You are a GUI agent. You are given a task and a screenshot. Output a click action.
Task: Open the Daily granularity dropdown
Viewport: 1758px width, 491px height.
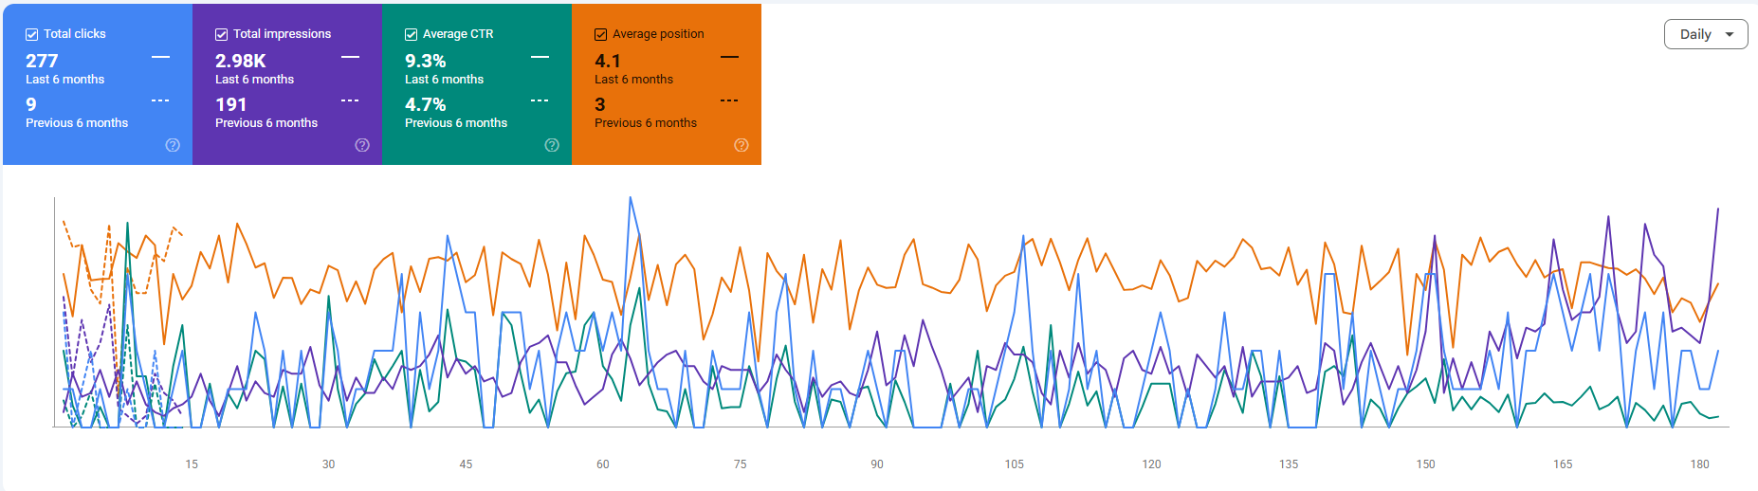click(x=1706, y=34)
